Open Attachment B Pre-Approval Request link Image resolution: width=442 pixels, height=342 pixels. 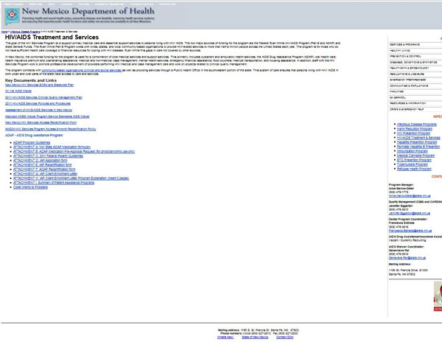point(74,152)
